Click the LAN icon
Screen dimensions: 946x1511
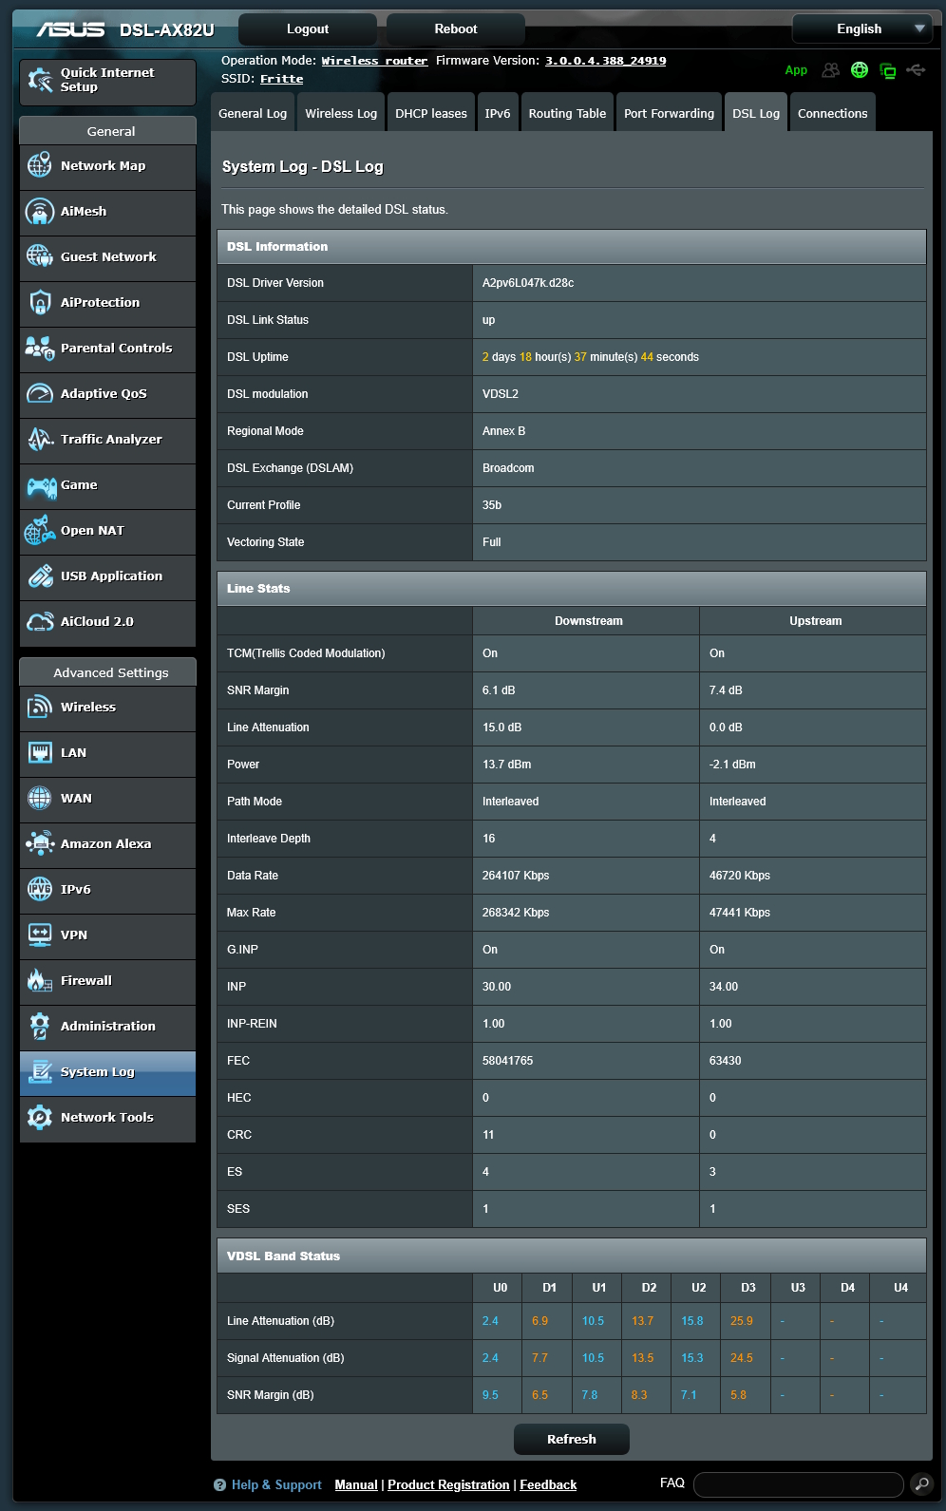tap(40, 752)
